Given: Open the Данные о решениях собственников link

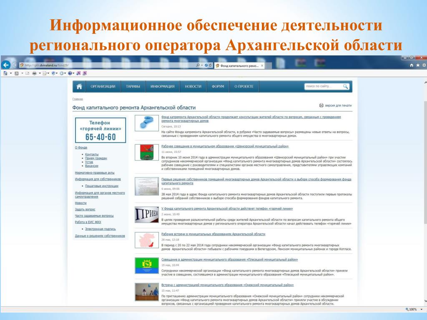Looking at the screenshot, I should pyautogui.click(x=100, y=236).
